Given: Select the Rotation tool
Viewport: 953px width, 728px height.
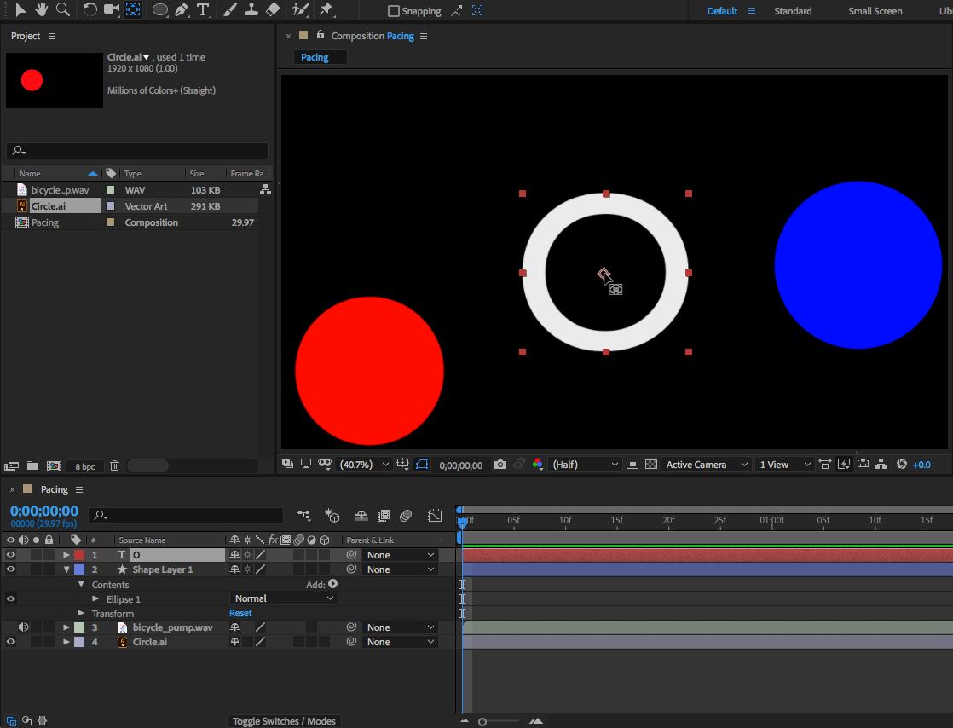Looking at the screenshot, I should [x=90, y=10].
